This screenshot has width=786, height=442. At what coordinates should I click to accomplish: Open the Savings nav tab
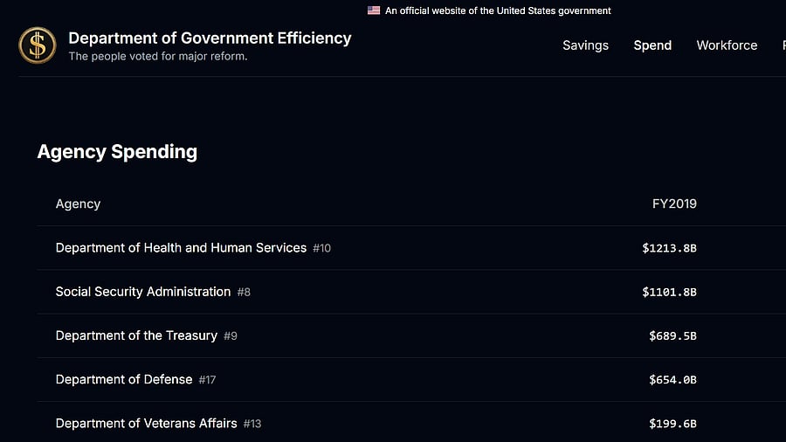click(585, 45)
